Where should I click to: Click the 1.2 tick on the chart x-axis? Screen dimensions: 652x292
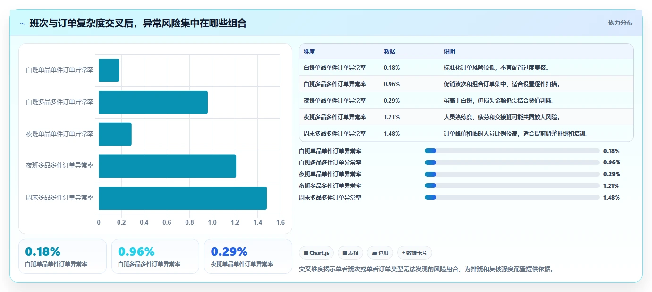(x=235, y=223)
